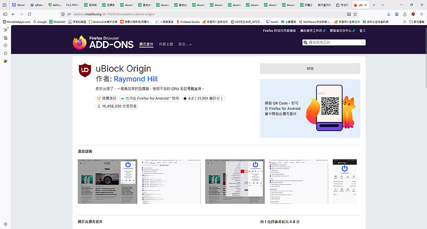Image resolution: width=427 pixels, height=229 pixels.
Task: Switch to the 附加元 add-ons manager tab
Action: coord(342,5)
